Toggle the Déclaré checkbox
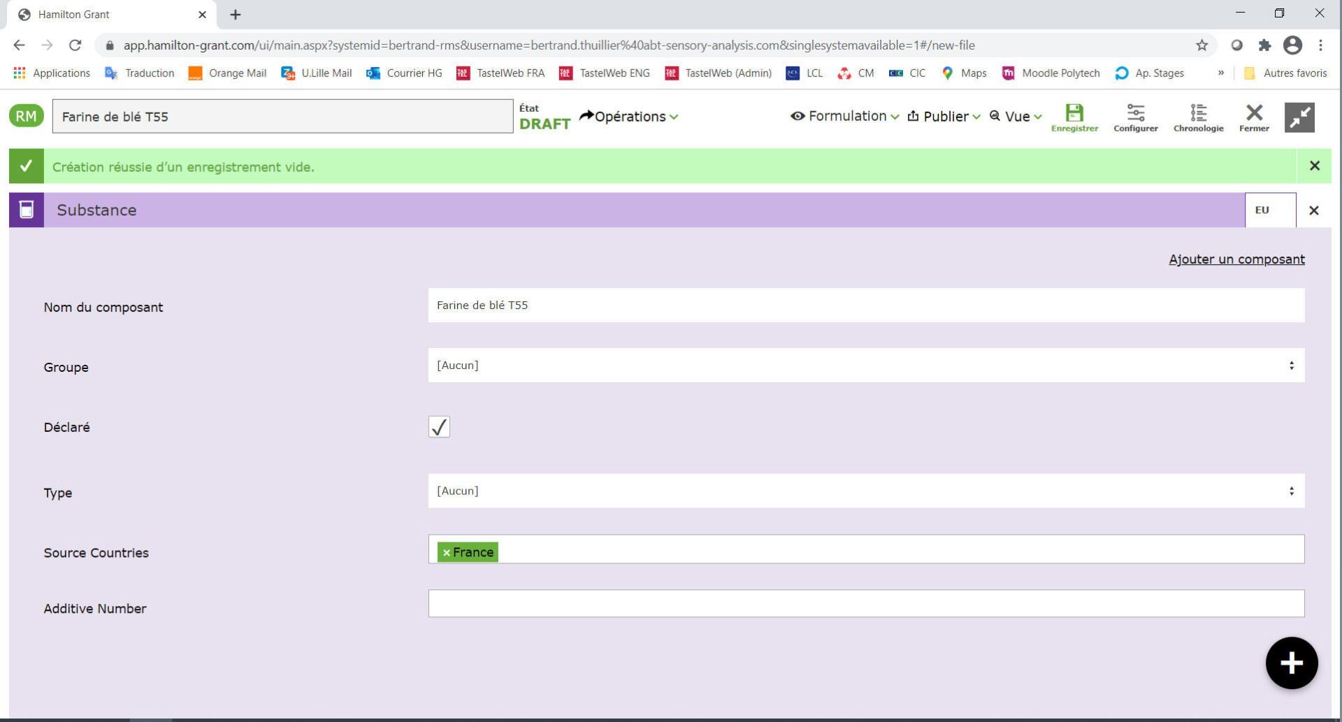This screenshot has height=722, width=1342. pos(439,426)
